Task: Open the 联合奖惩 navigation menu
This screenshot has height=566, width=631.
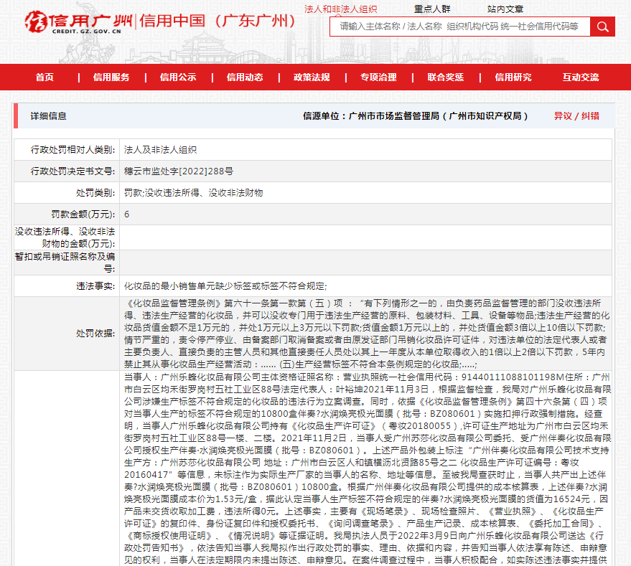Action: tap(446, 77)
